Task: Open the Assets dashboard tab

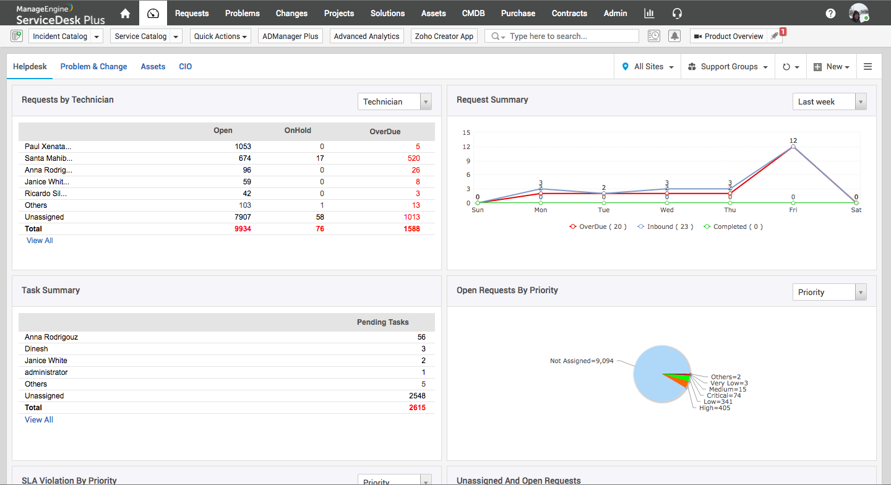Action: coord(153,66)
